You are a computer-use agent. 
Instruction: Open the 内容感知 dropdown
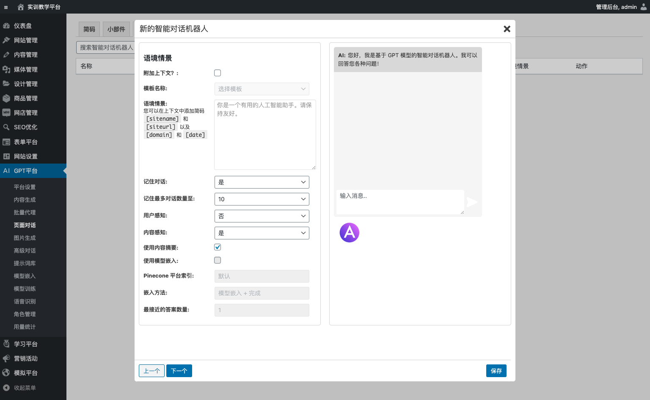pos(262,233)
